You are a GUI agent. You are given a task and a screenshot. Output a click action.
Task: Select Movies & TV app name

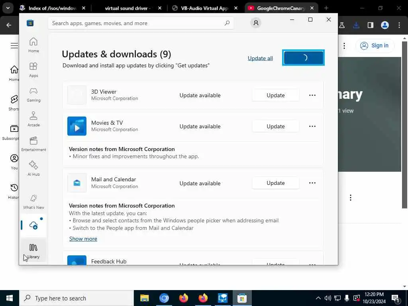click(x=107, y=123)
